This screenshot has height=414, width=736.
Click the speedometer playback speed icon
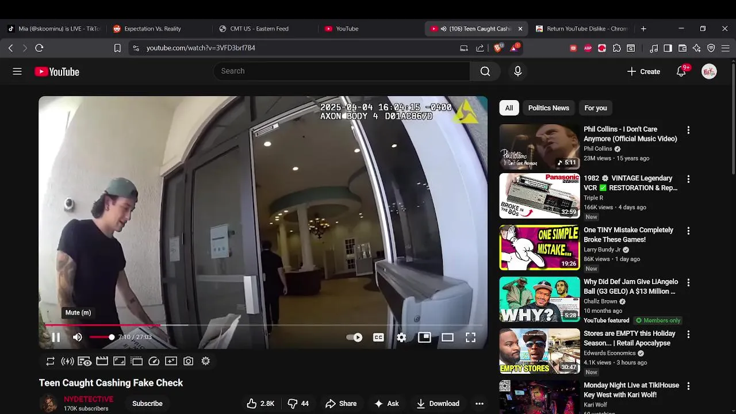[x=154, y=361]
